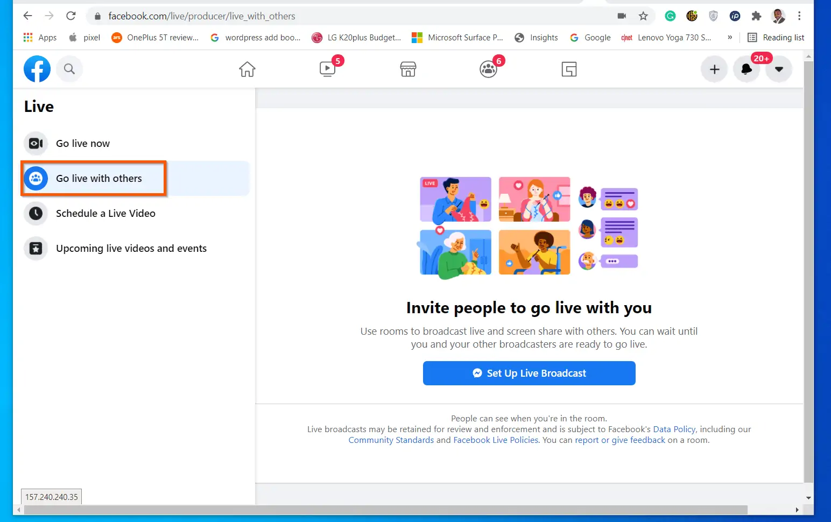Open the Data Policy link
This screenshot has height=522, width=831.
tap(674, 429)
